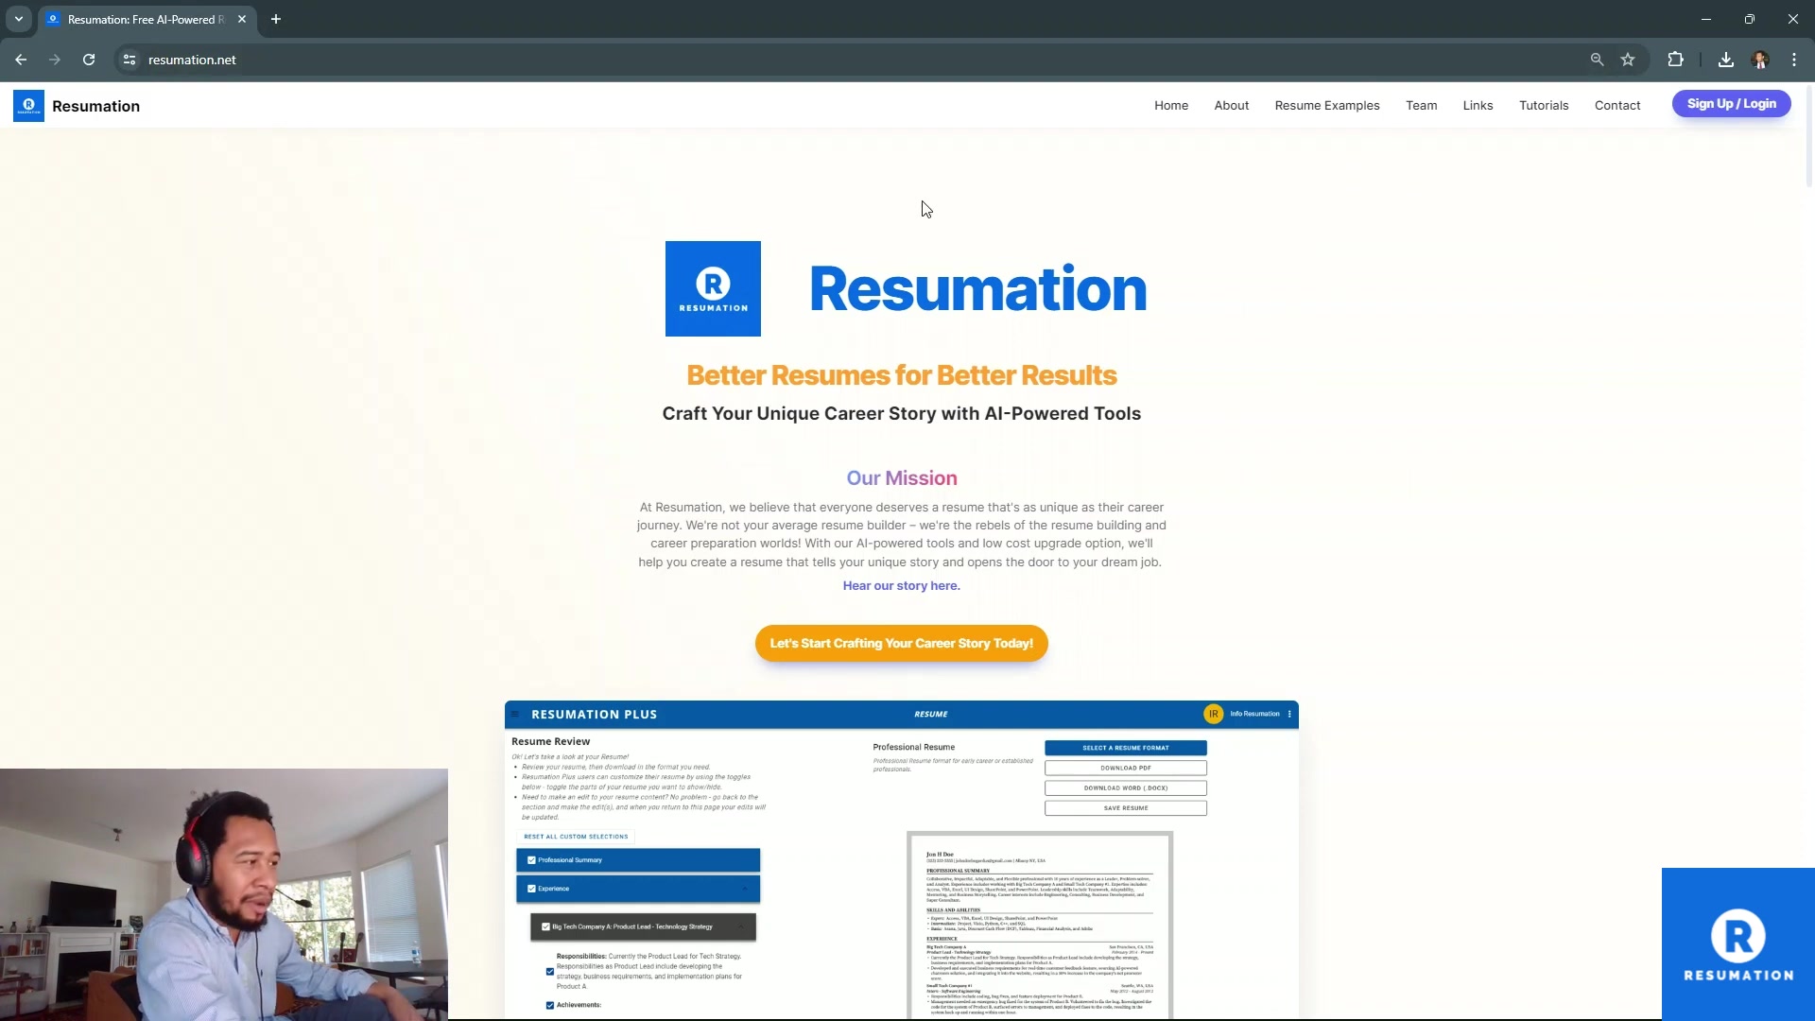Expand the Big Tech Company A row chevron

pos(741,926)
